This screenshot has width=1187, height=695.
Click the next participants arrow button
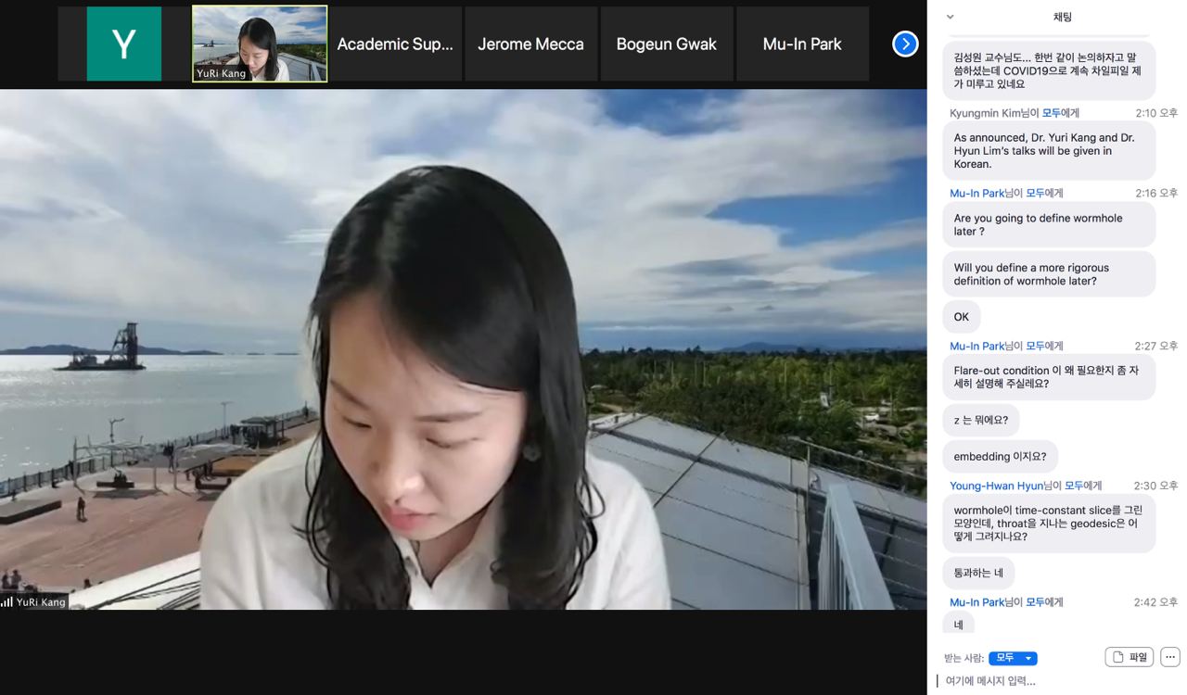[x=904, y=44]
